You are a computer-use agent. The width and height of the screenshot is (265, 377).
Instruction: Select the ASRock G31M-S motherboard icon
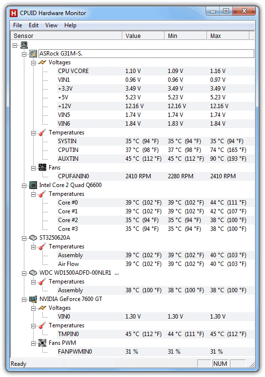[x=33, y=54]
